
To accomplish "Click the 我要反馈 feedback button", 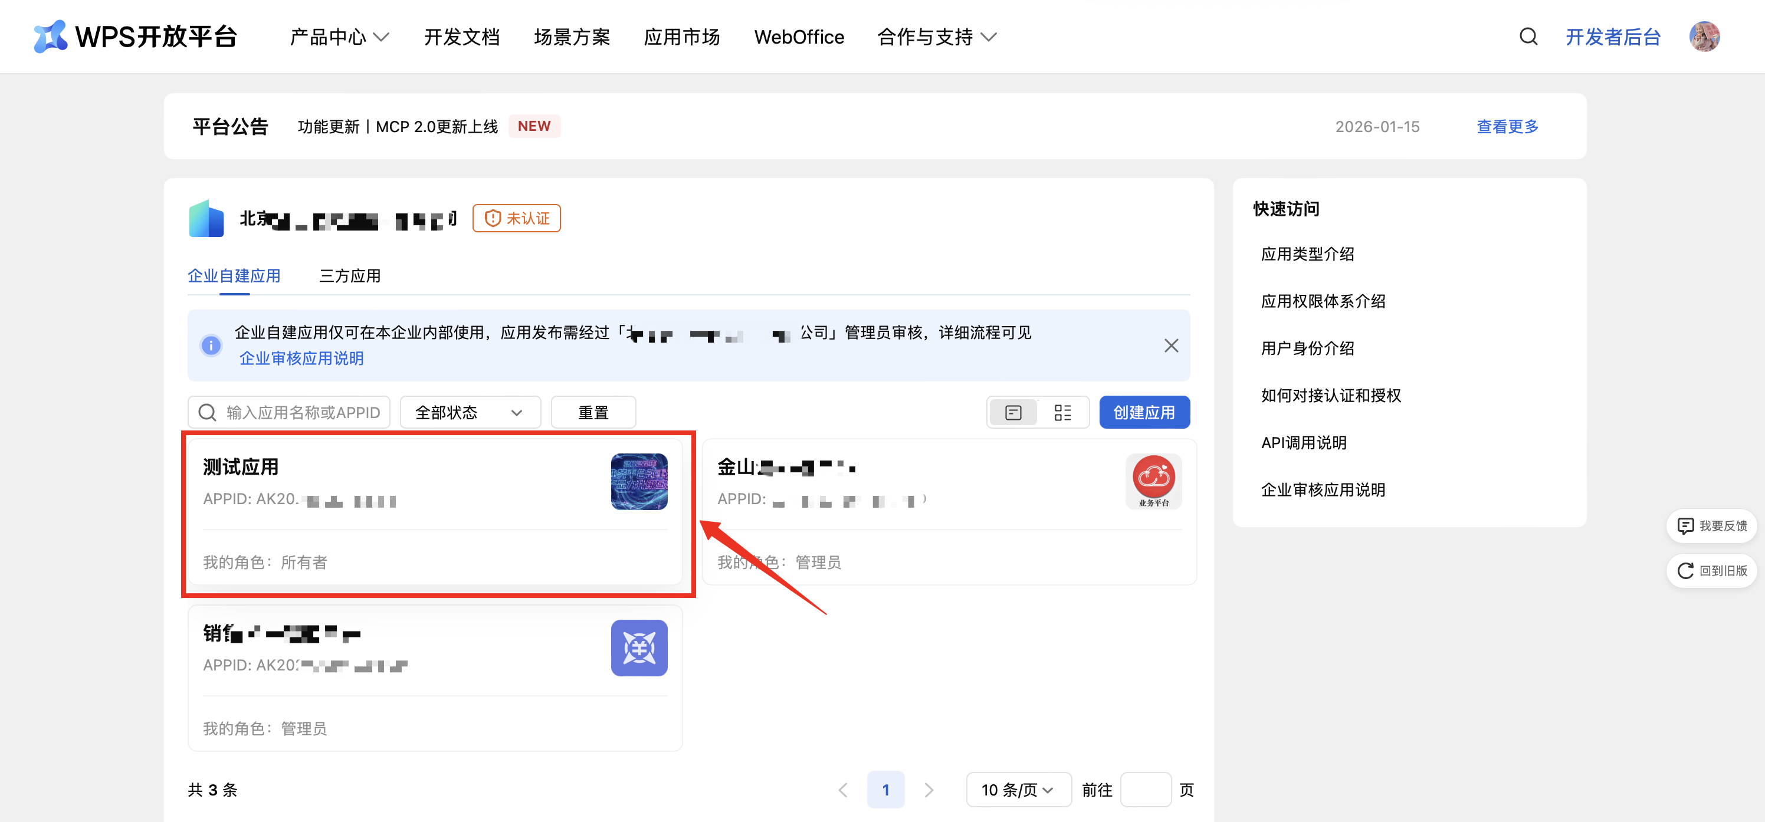I will [x=1711, y=526].
